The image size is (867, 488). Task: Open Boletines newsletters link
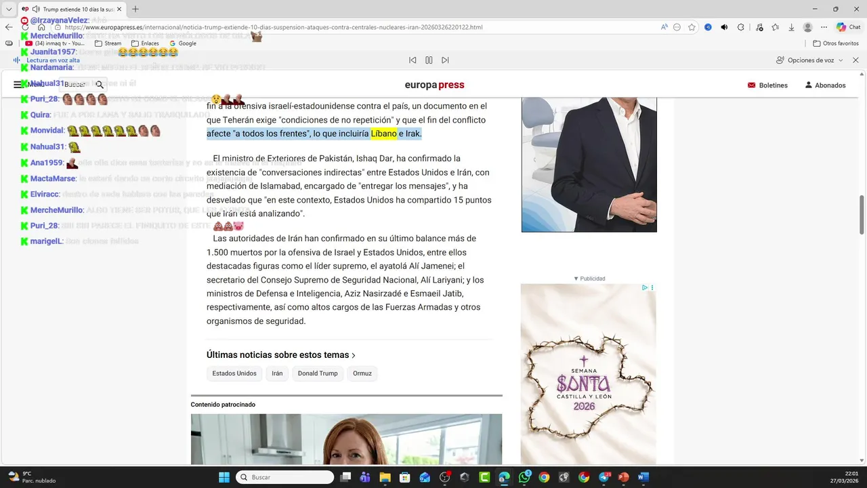tap(767, 85)
